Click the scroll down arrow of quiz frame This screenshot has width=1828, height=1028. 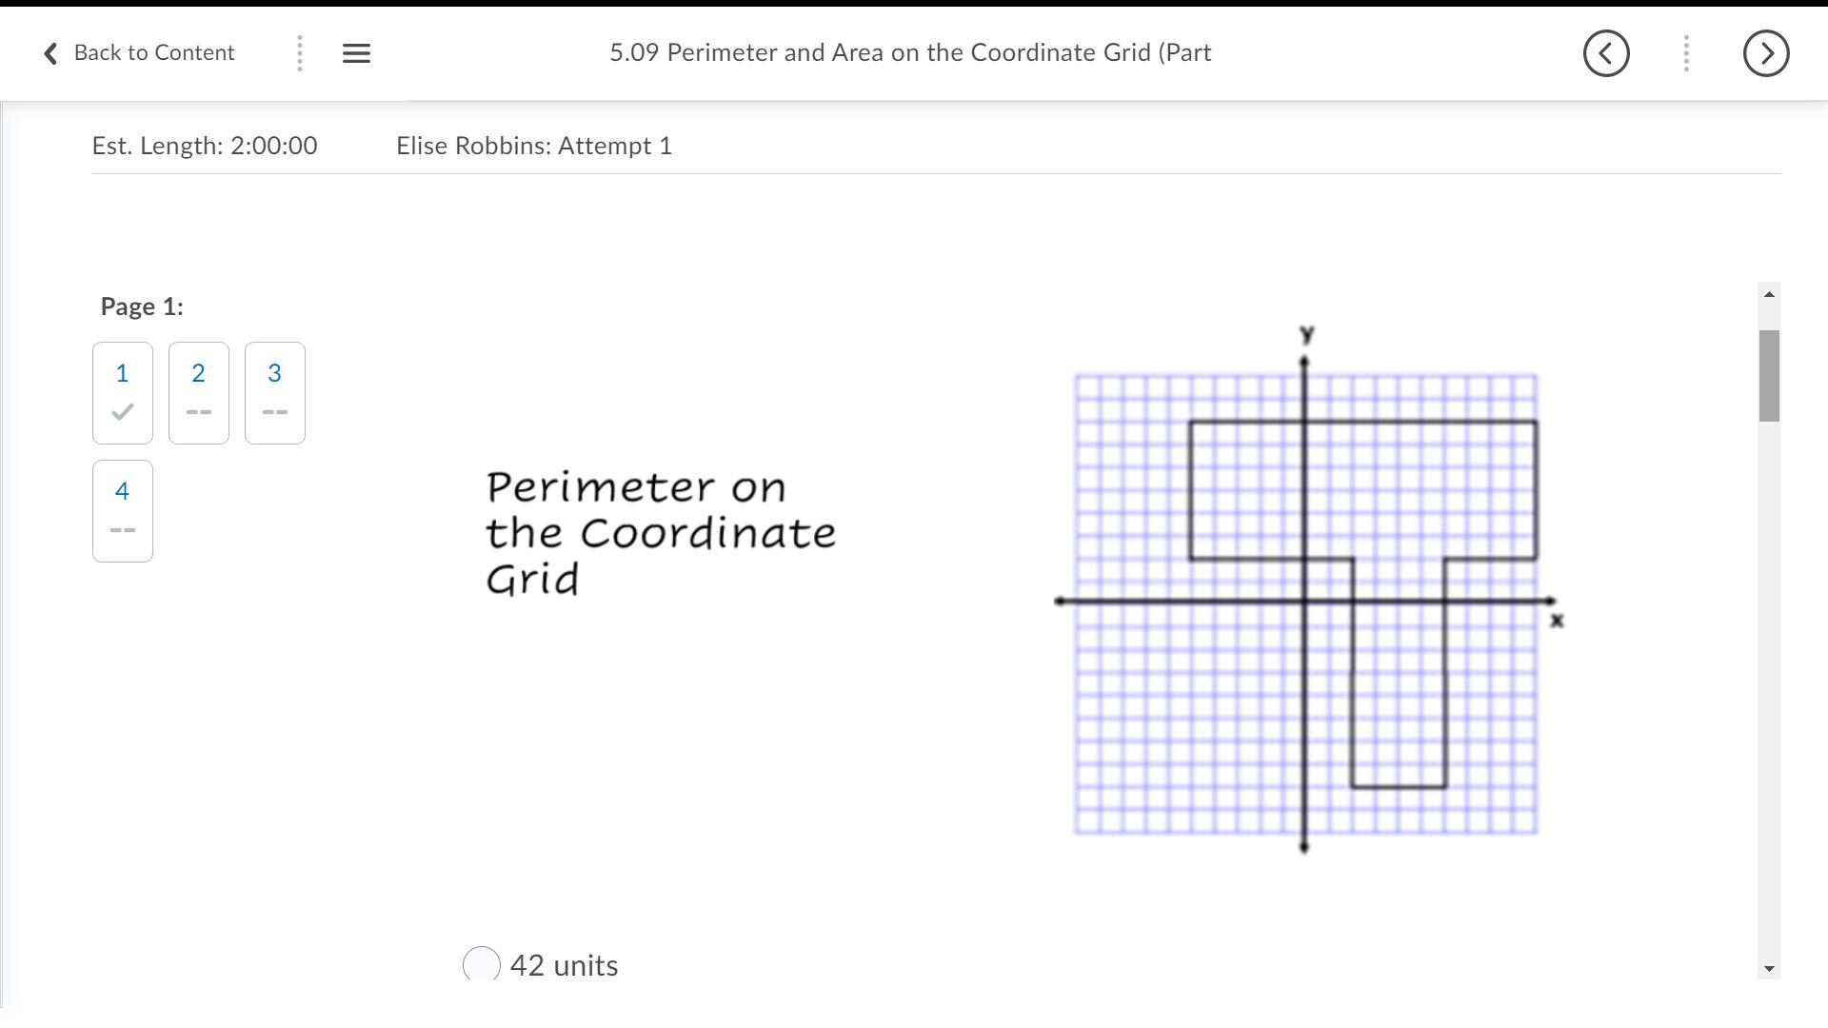pos(1769,968)
